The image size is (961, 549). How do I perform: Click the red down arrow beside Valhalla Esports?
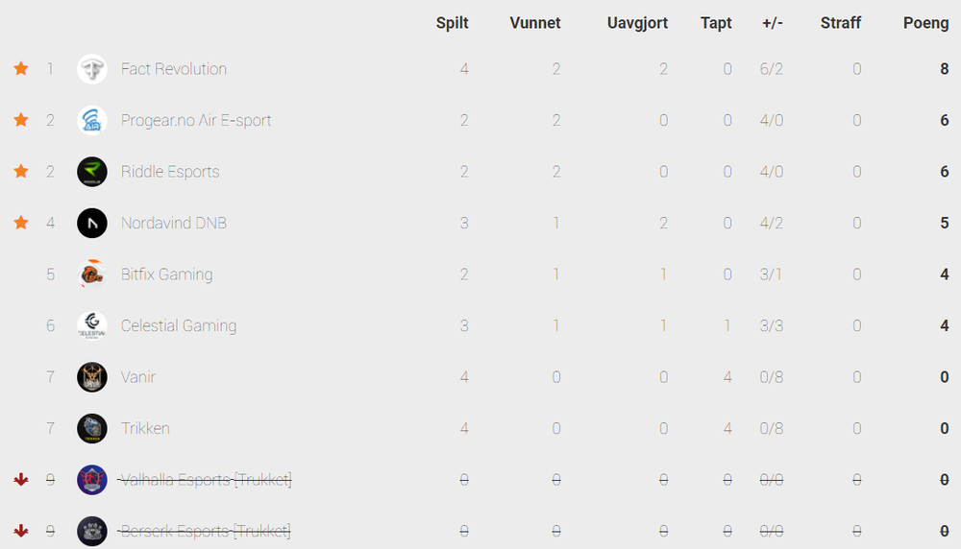21,479
